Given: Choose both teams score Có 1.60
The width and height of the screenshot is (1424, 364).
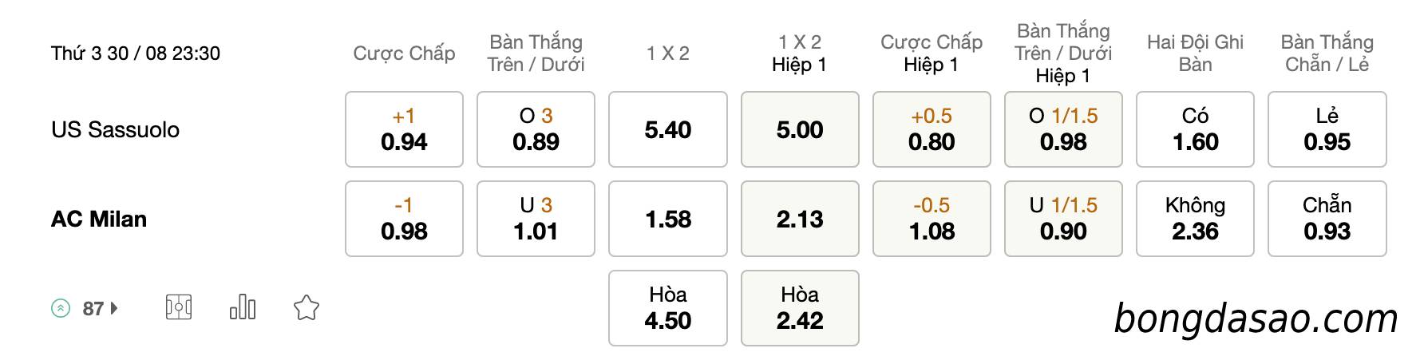Looking at the screenshot, I should click(1195, 129).
